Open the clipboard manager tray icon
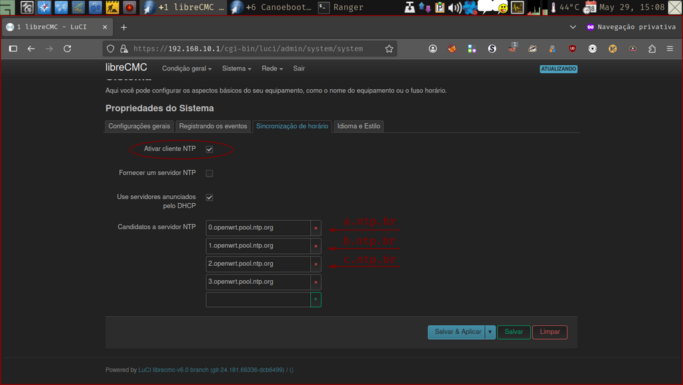Image resolution: width=683 pixels, height=385 pixels. pyautogui.click(x=440, y=7)
